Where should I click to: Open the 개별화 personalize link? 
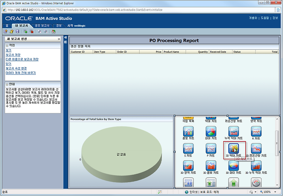253,18
